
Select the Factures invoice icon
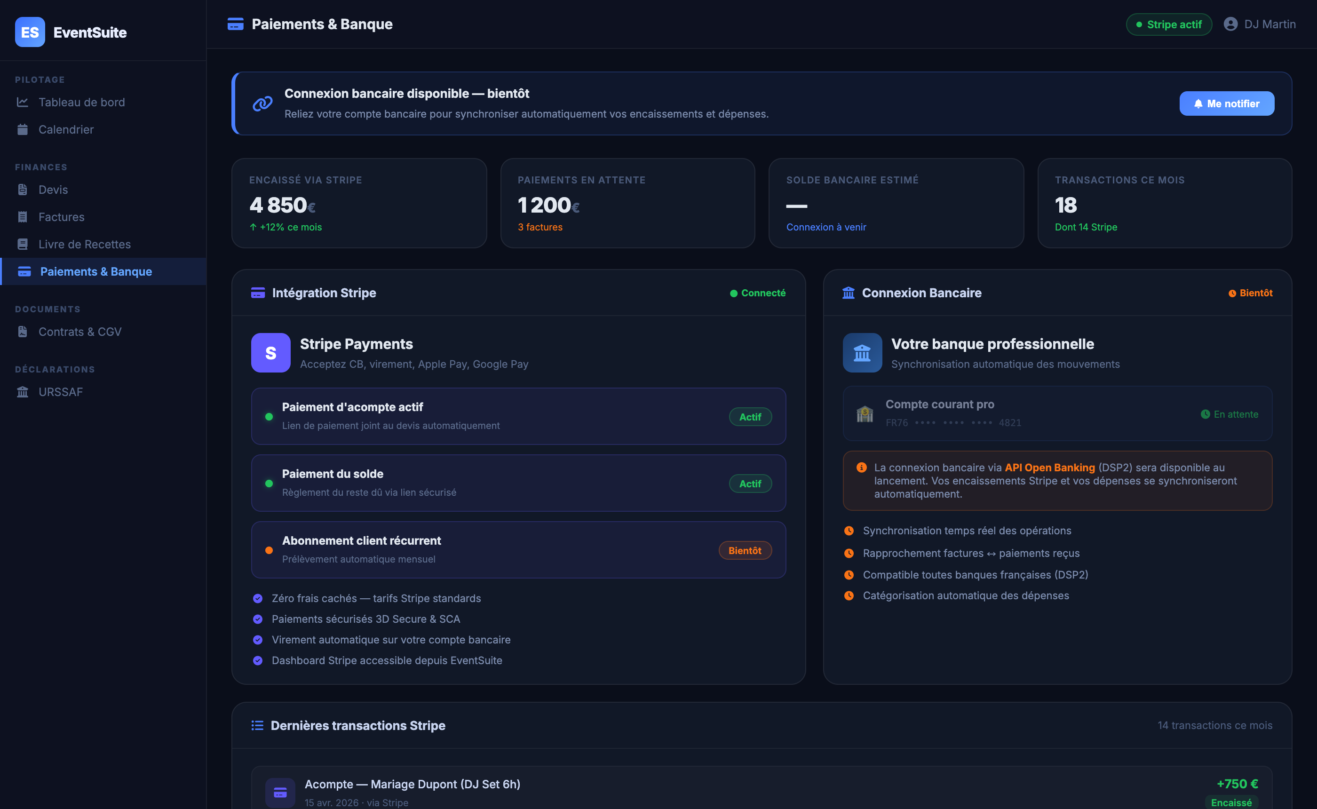coord(23,217)
